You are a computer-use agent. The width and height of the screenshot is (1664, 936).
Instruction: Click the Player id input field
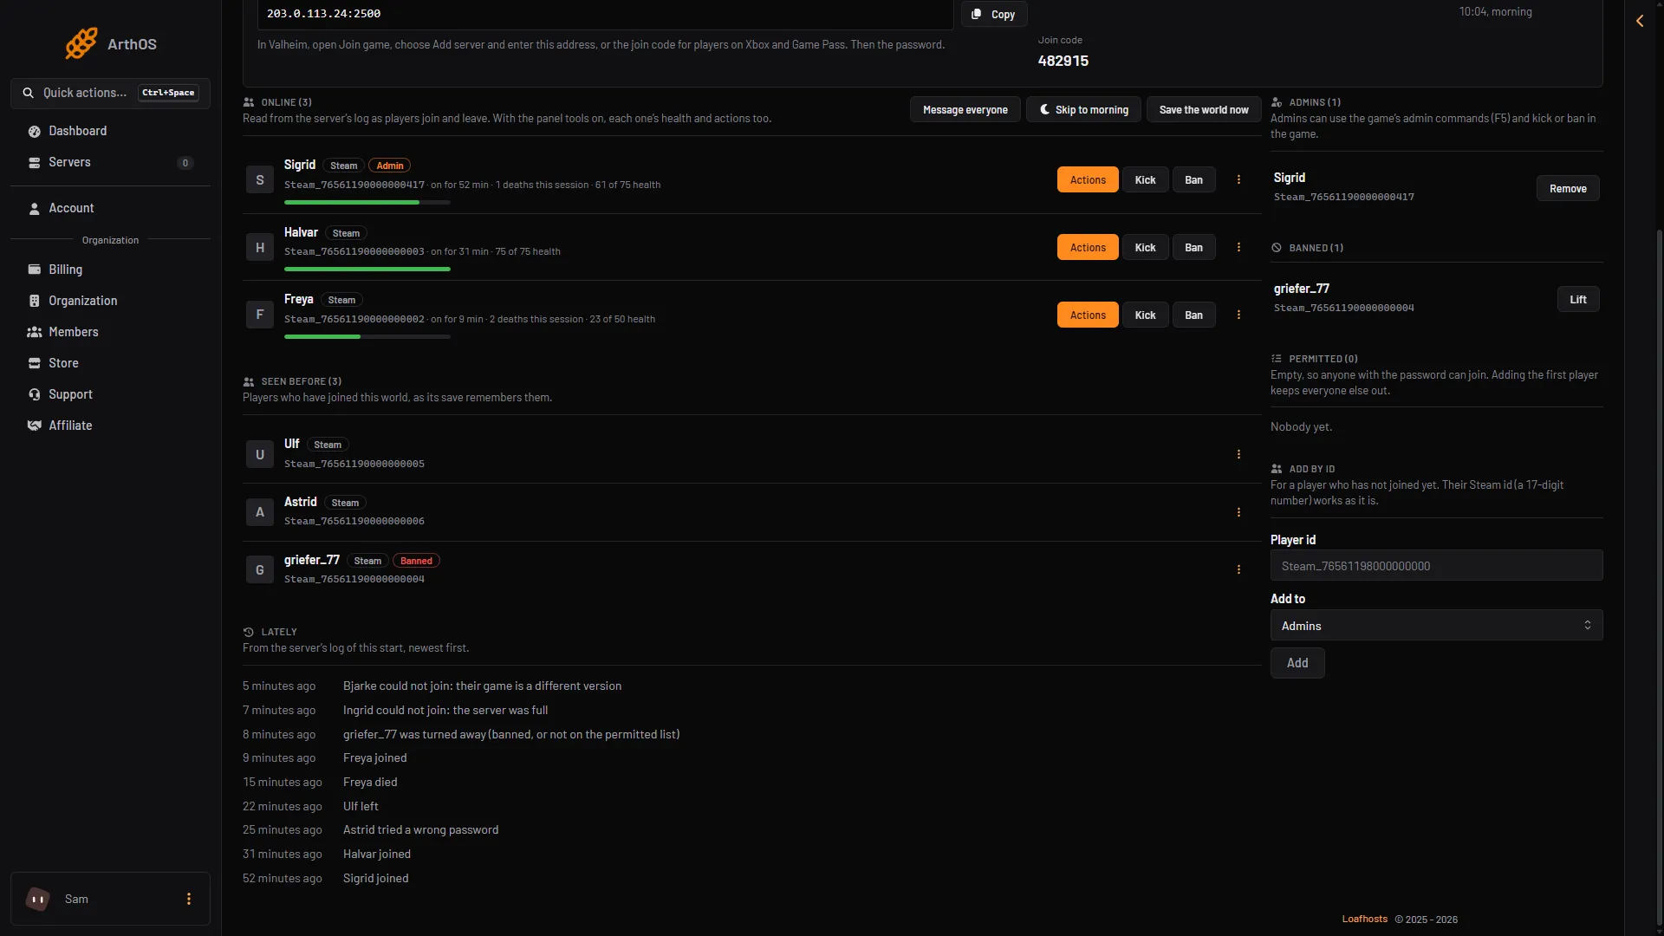click(1436, 566)
